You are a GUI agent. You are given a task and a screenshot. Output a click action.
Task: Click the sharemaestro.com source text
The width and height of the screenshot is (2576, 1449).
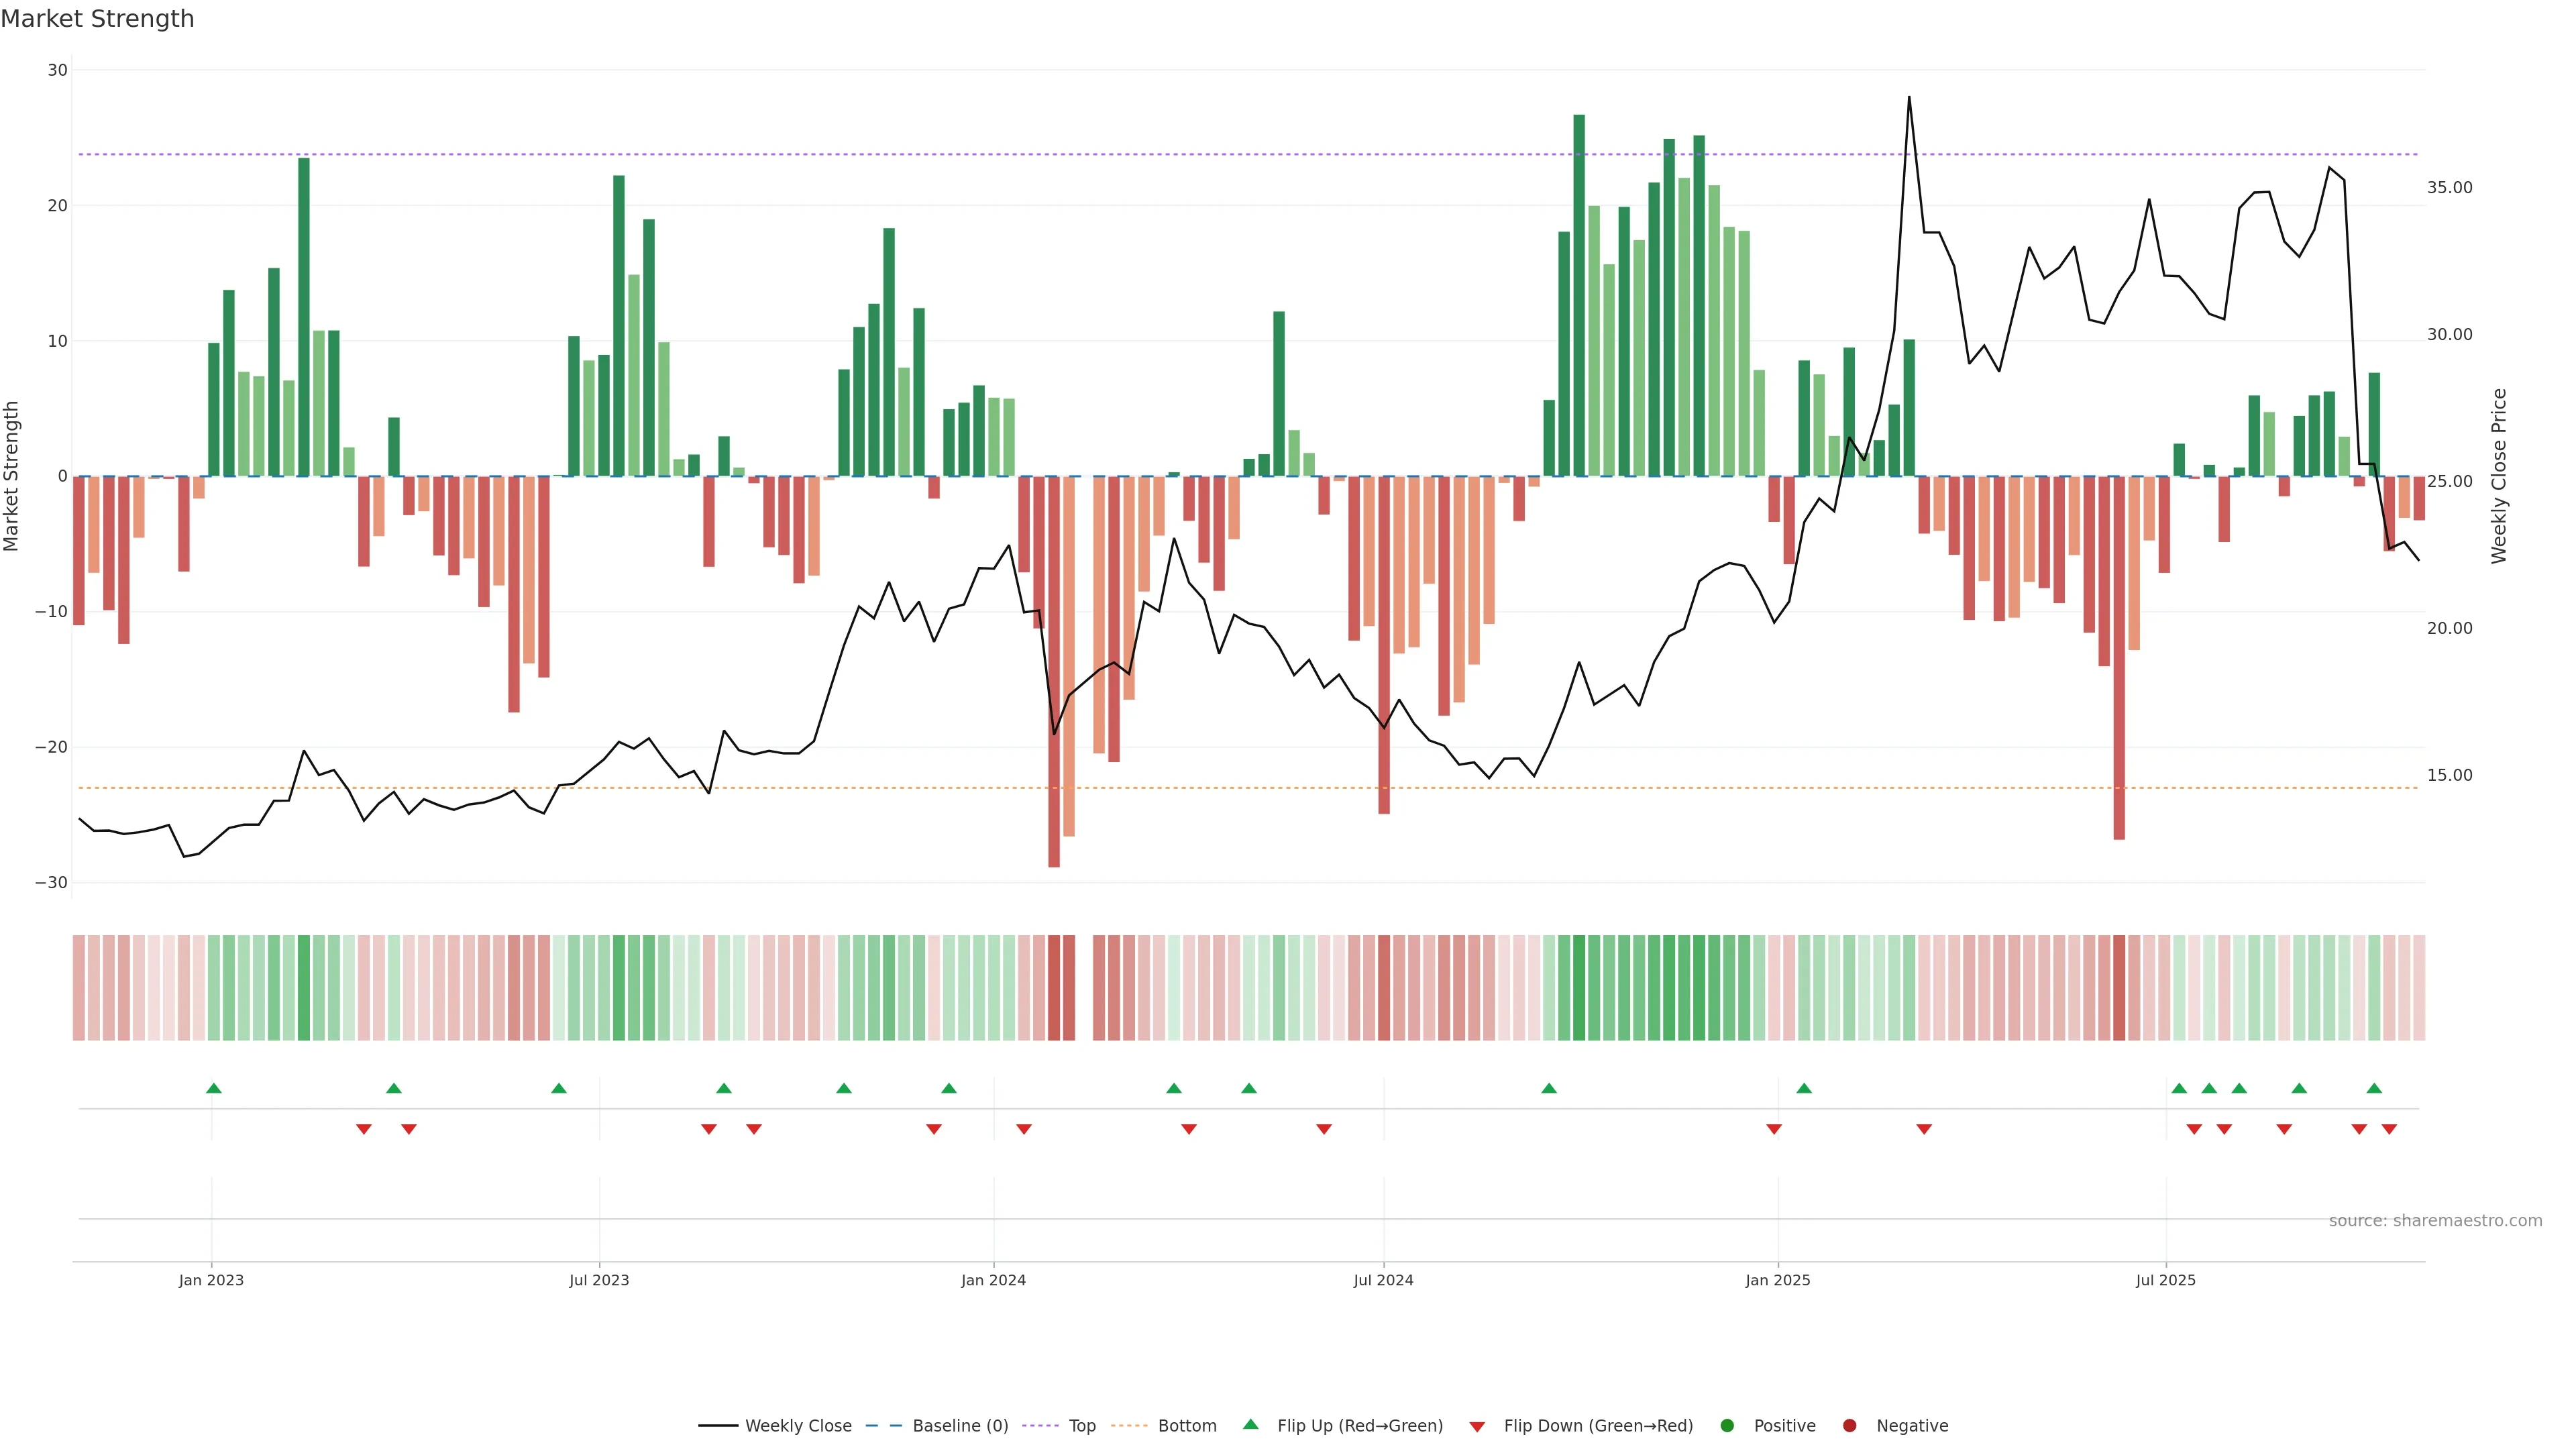tap(2435, 1221)
